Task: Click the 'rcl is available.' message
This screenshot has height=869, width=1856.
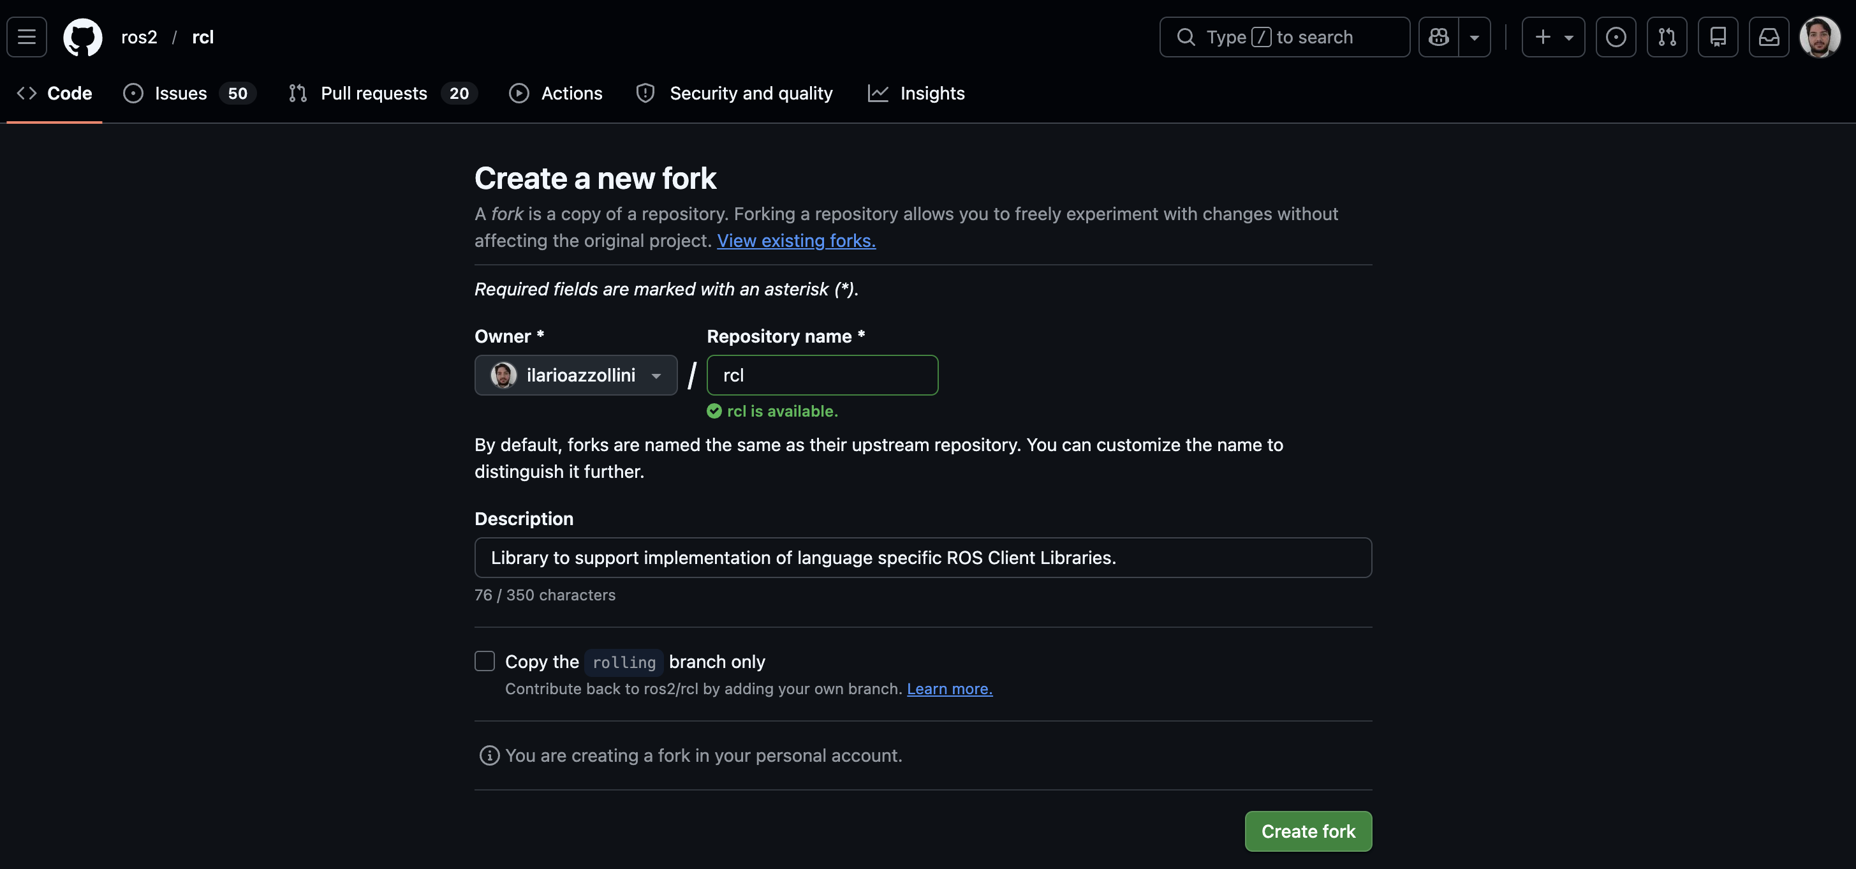Action: [783, 411]
